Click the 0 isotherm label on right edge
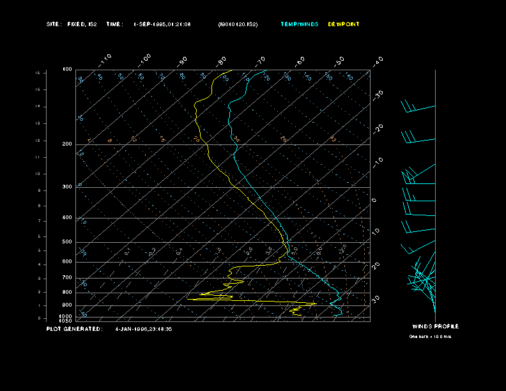The width and height of the screenshot is (506, 391). [374, 201]
